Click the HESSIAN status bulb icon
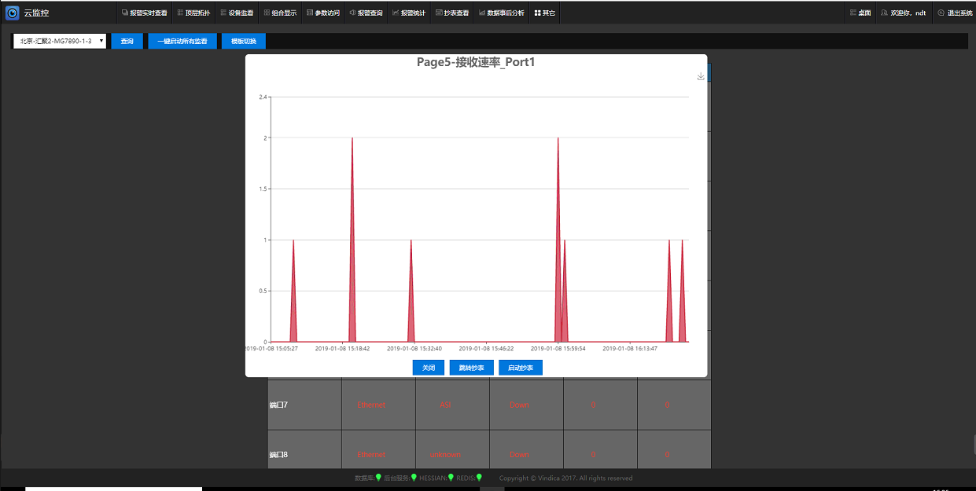This screenshot has height=491, width=976. coord(451,478)
